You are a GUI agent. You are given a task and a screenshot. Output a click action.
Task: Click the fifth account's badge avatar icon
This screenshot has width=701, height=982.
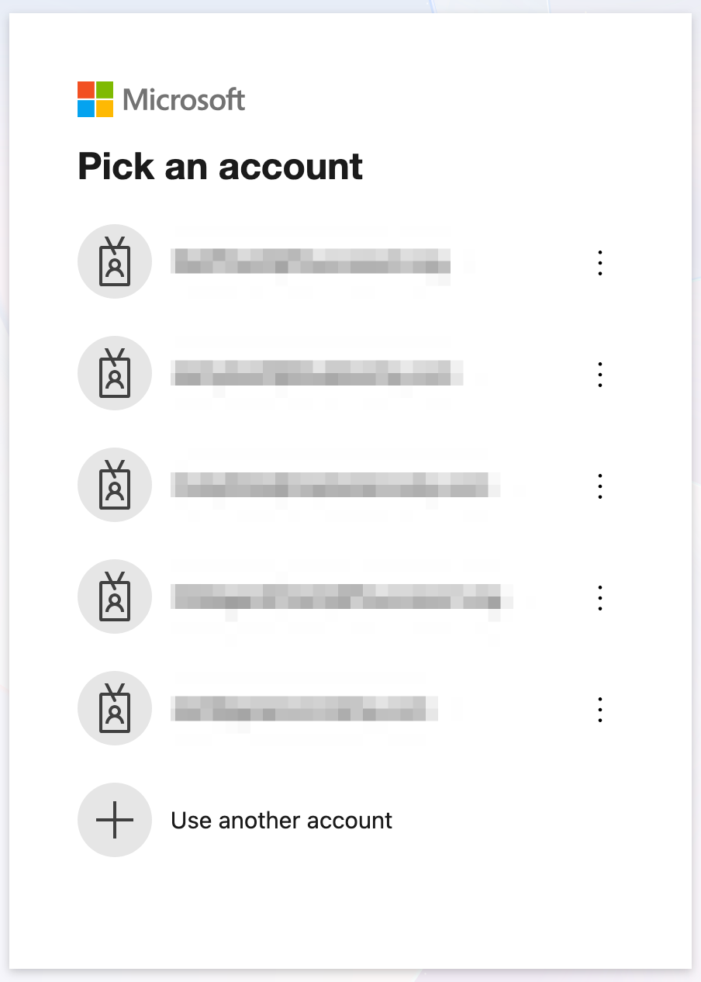(x=115, y=708)
